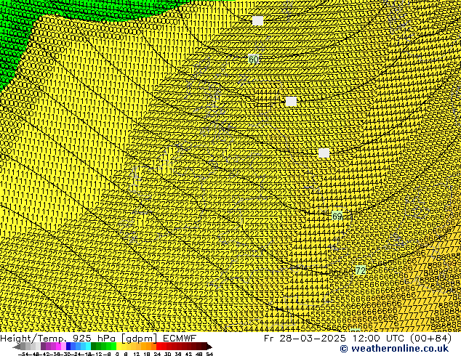Click the gray arrow at legend start -54

pyautogui.click(x=17, y=347)
